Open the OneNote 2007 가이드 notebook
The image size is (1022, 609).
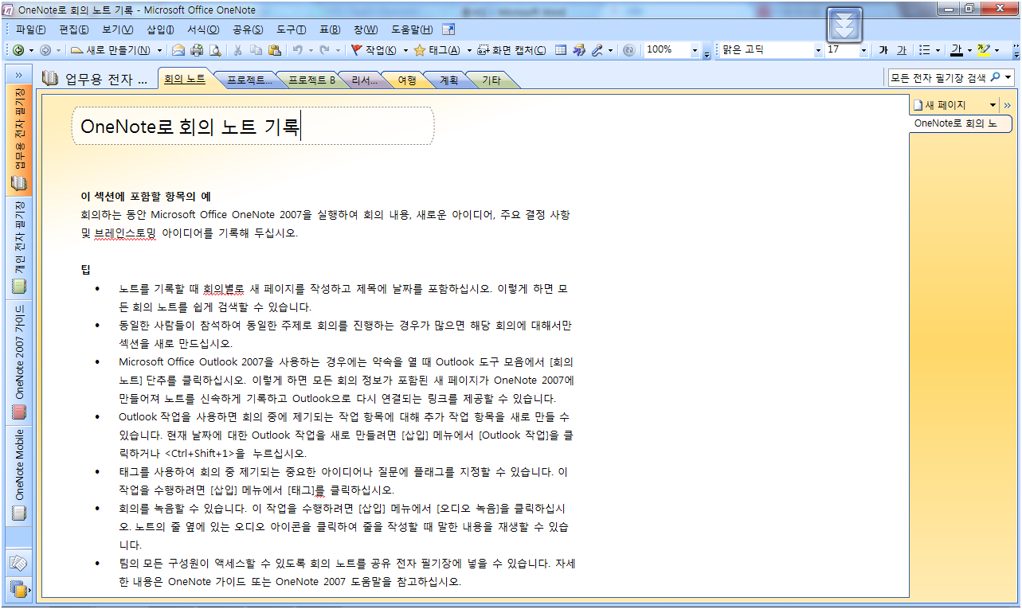tap(19, 362)
